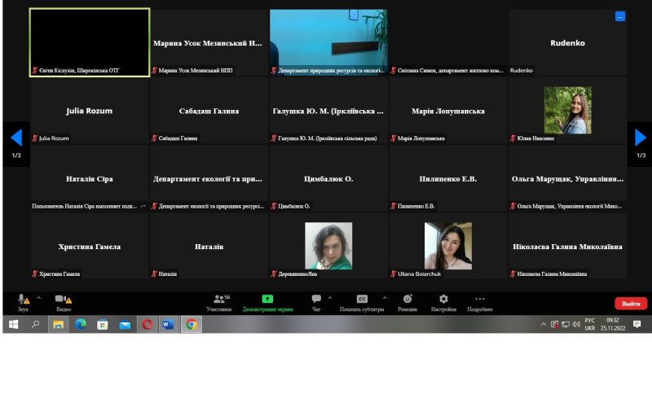The width and height of the screenshot is (652, 407).
Task: Expand the audio options arrow beside Звук
Action: click(x=38, y=298)
